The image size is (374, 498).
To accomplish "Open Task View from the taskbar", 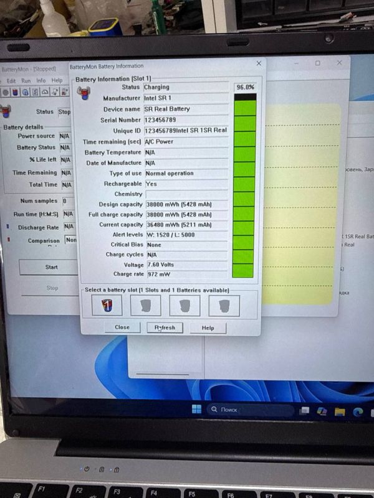I will click(304, 411).
